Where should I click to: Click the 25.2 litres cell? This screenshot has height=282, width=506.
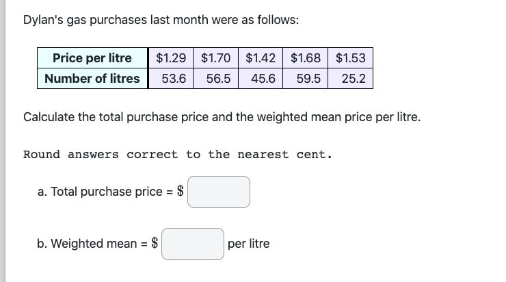click(351, 79)
